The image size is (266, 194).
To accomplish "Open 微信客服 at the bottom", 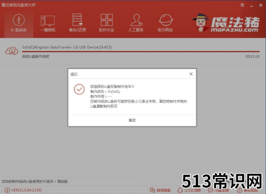I will [x=160, y=190].
